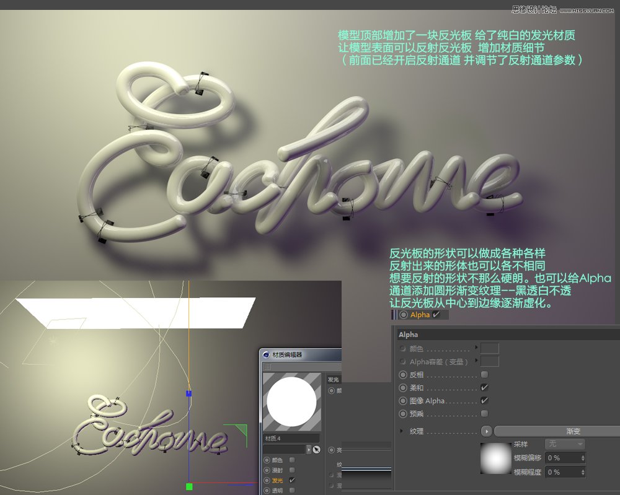Screen dimensions: 620x495
Task: Disable the 柔和 soft checkbox
Action: (x=484, y=387)
